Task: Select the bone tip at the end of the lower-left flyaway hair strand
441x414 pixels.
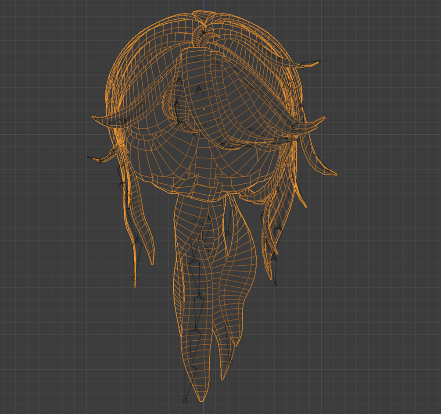Action: point(88,157)
